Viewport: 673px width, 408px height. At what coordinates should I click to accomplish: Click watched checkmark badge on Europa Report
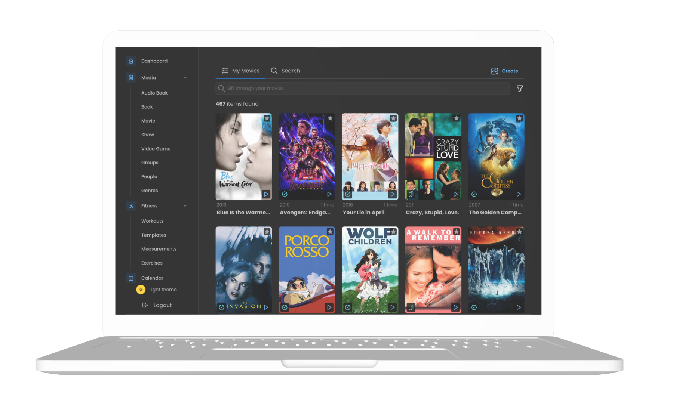click(x=474, y=307)
